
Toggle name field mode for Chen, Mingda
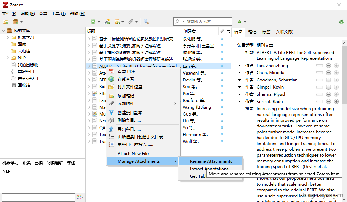319,73
